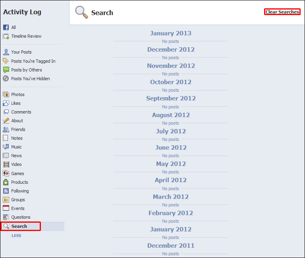This screenshot has height=258, width=305.
Task: Click the thumbs-up Likes icon
Action: pos(6,103)
